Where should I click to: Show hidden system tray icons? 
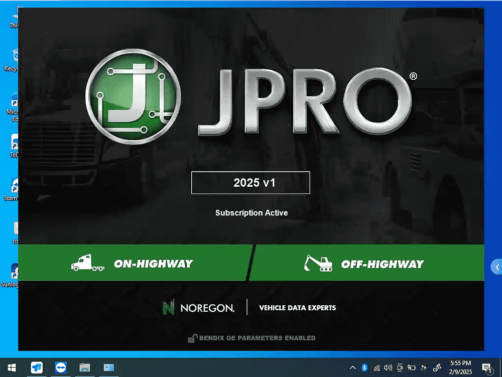point(353,367)
